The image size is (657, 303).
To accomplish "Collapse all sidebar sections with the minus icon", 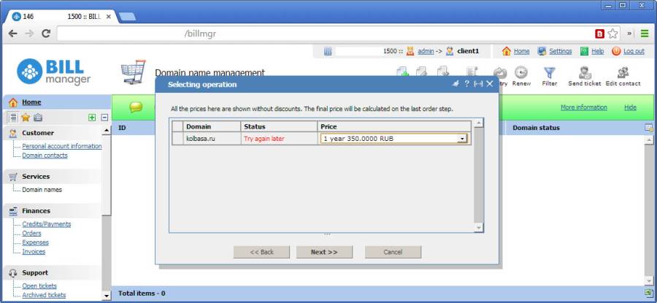I will click(104, 118).
